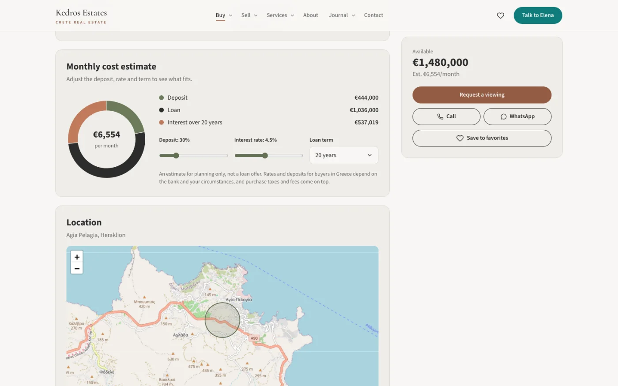
Task: Click the Save to favorites button
Action: (482, 138)
